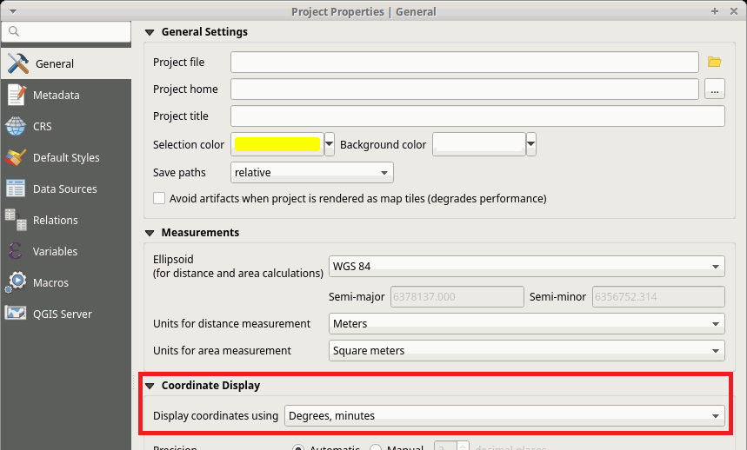This screenshot has height=450, width=747.
Task: Select Automatic precision radio button
Action: pos(298,447)
